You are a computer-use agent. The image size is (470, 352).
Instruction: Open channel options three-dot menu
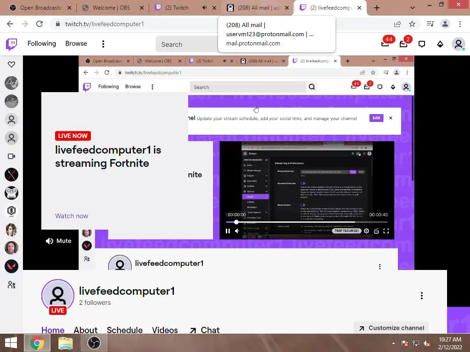[x=421, y=296]
